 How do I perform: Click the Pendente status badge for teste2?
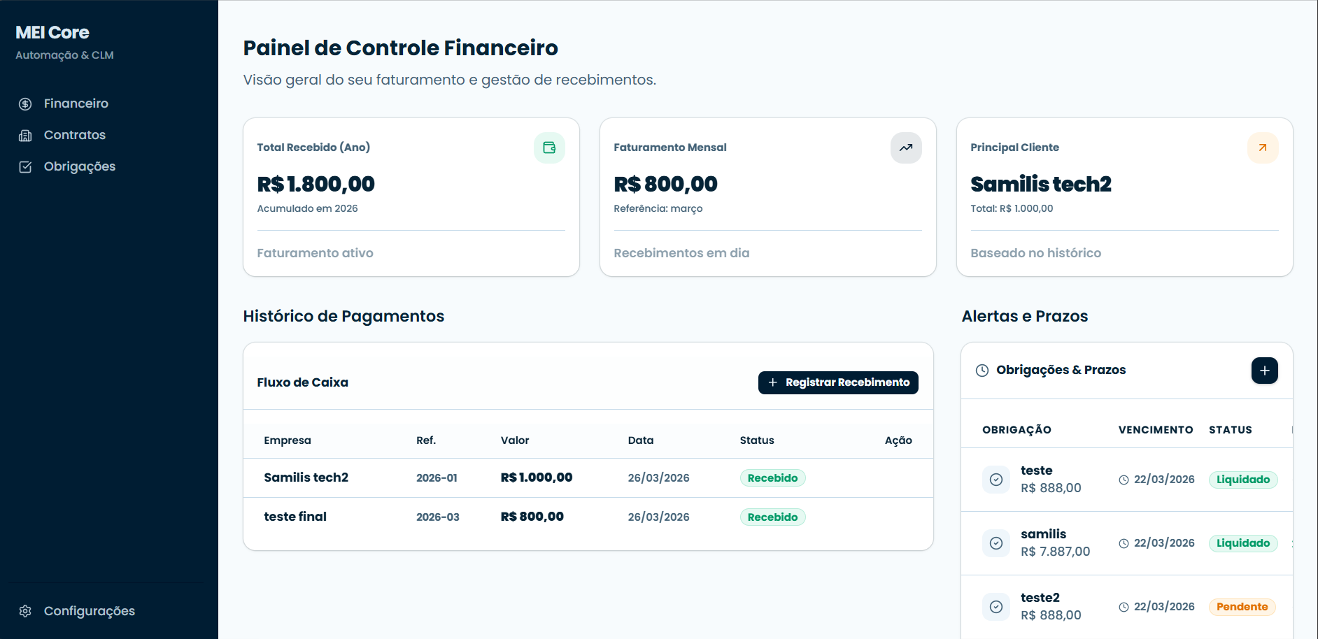tap(1242, 607)
